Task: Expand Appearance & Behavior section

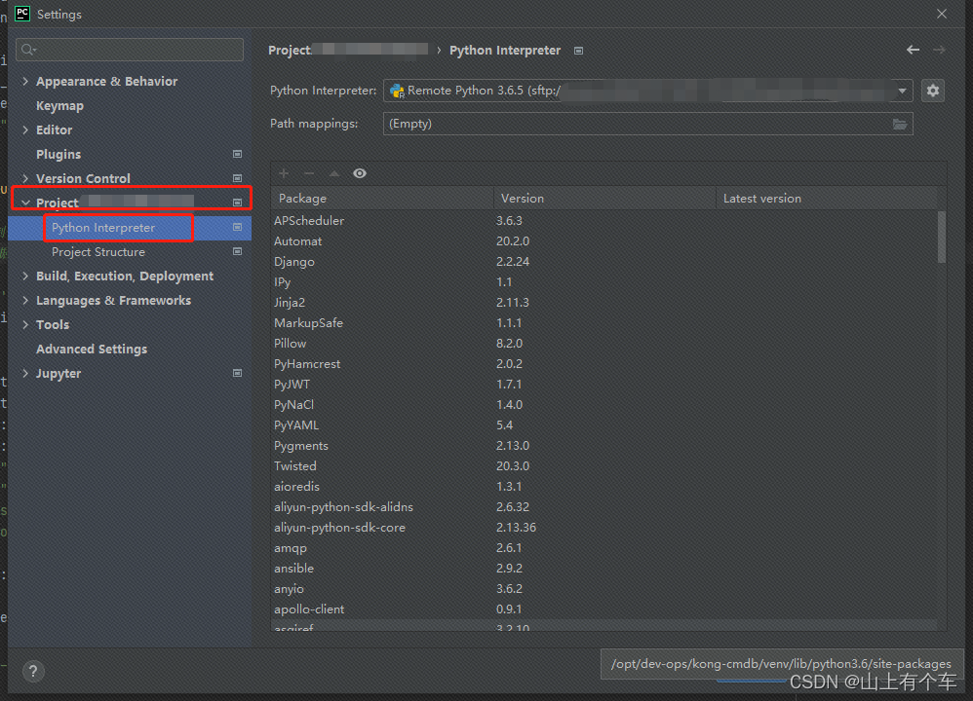Action: pos(25,81)
